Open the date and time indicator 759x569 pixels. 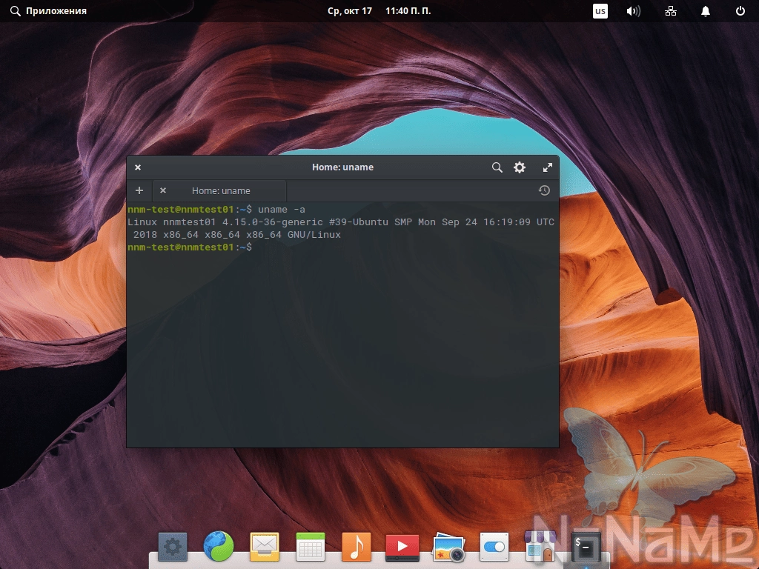click(379, 10)
